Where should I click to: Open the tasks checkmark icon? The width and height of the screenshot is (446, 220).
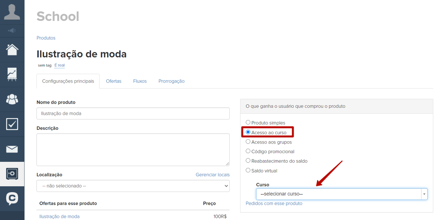pyautogui.click(x=12, y=124)
